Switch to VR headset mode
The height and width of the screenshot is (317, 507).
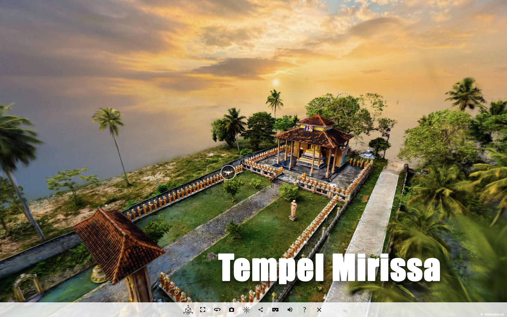(x=275, y=310)
